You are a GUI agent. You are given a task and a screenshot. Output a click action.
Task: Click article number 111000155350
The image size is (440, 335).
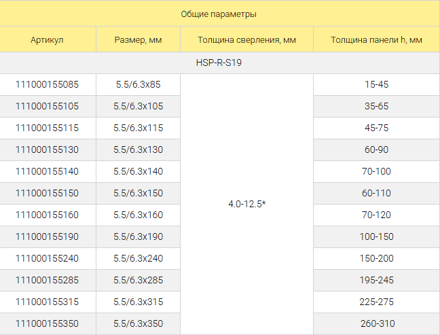[47, 323]
